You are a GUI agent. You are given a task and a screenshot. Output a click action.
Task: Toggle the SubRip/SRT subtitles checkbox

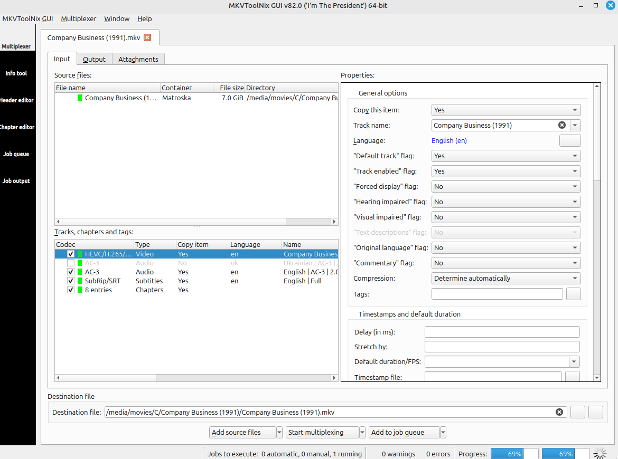point(71,281)
